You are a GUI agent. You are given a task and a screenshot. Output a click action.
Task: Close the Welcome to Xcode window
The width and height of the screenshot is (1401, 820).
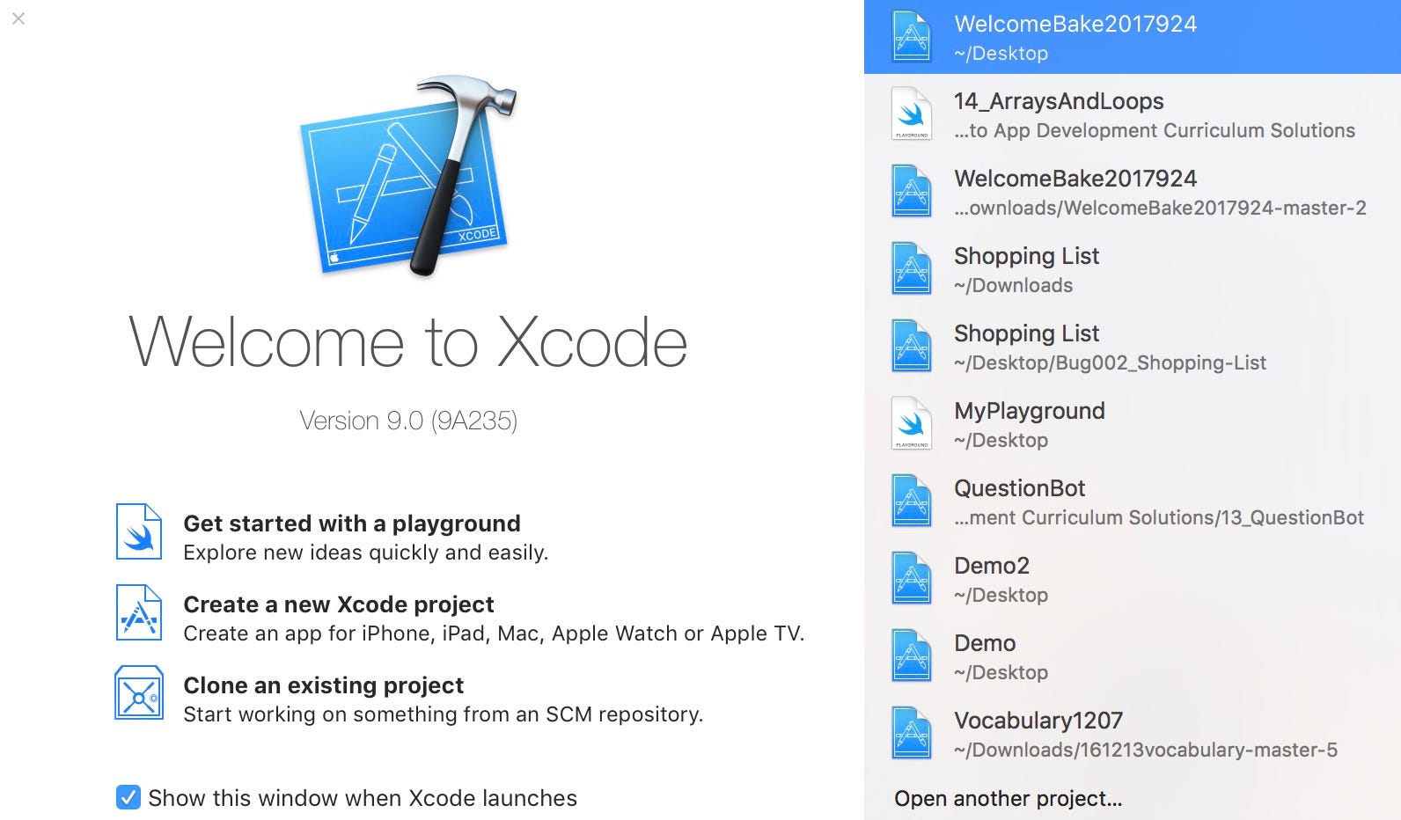[18, 18]
